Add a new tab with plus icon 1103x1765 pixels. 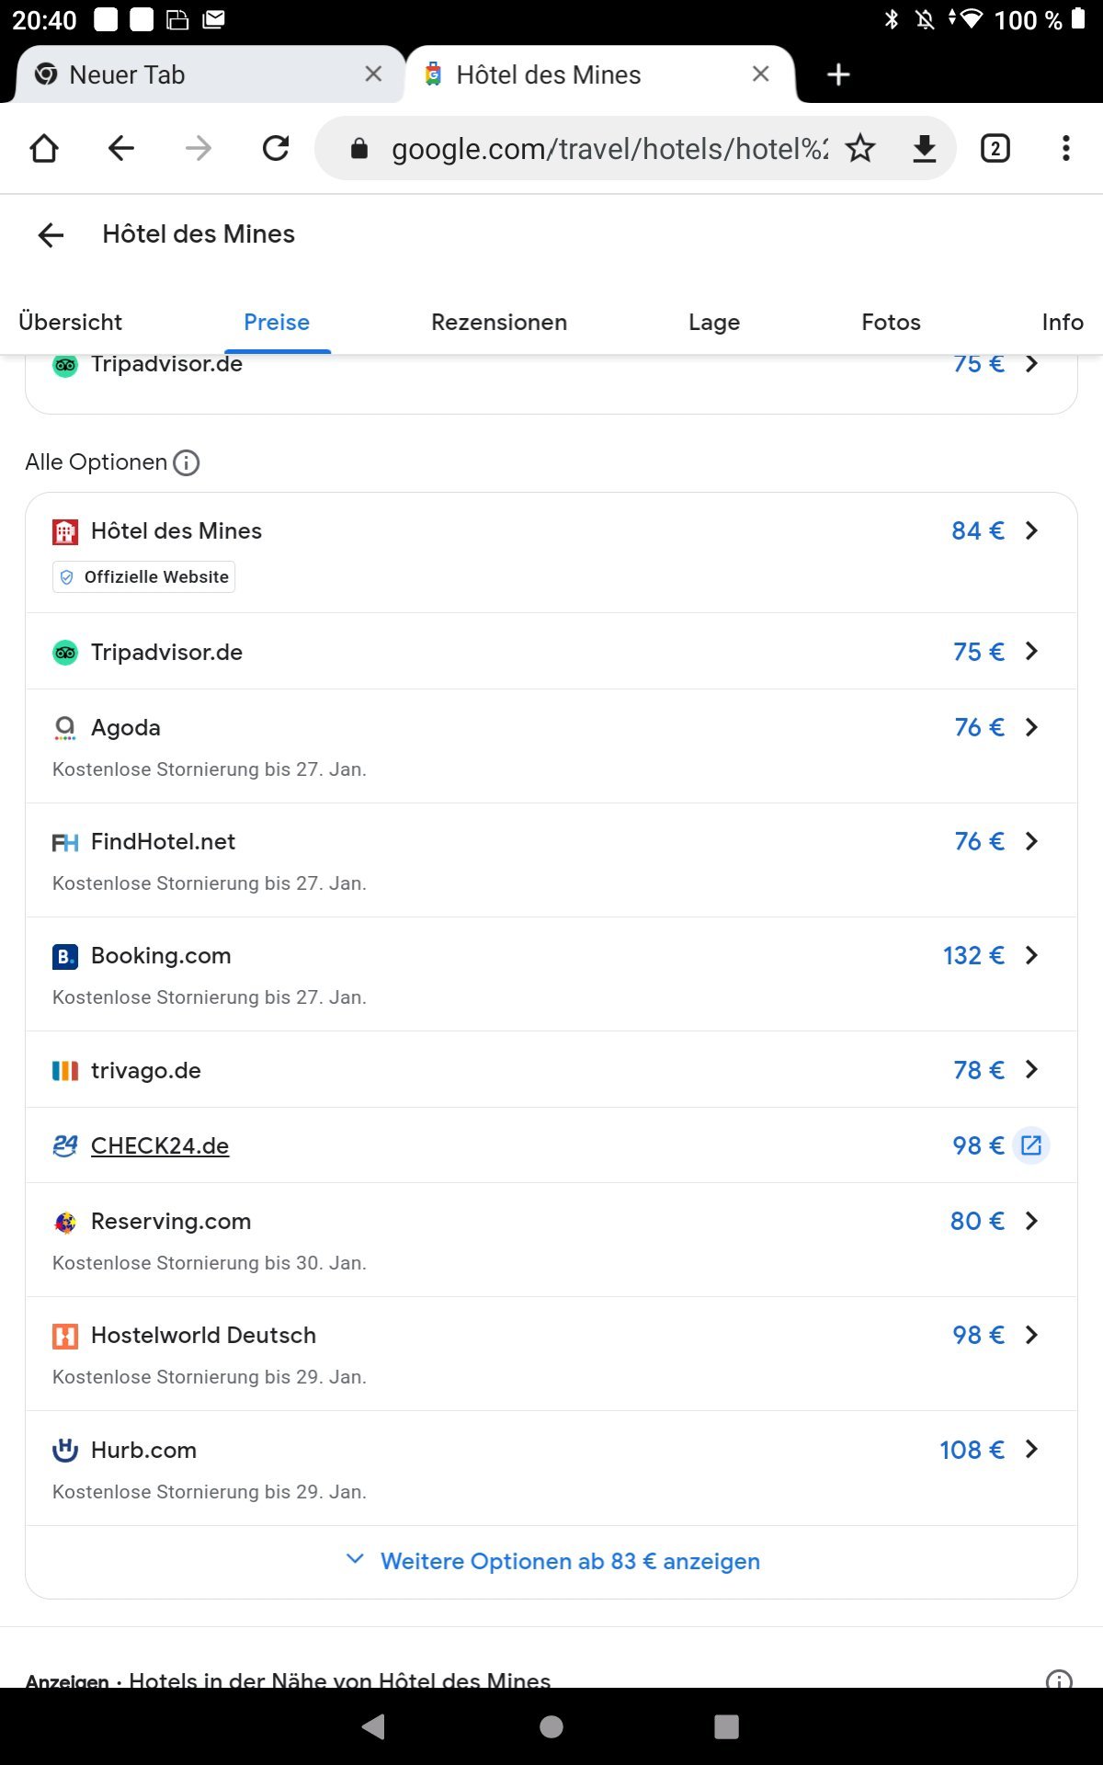pyautogui.click(x=838, y=74)
